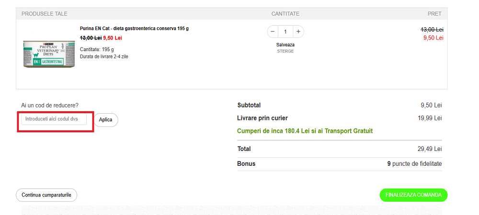Viewport: 479px width, 215px height.
Task: Click the quantity number field
Action: [285, 32]
